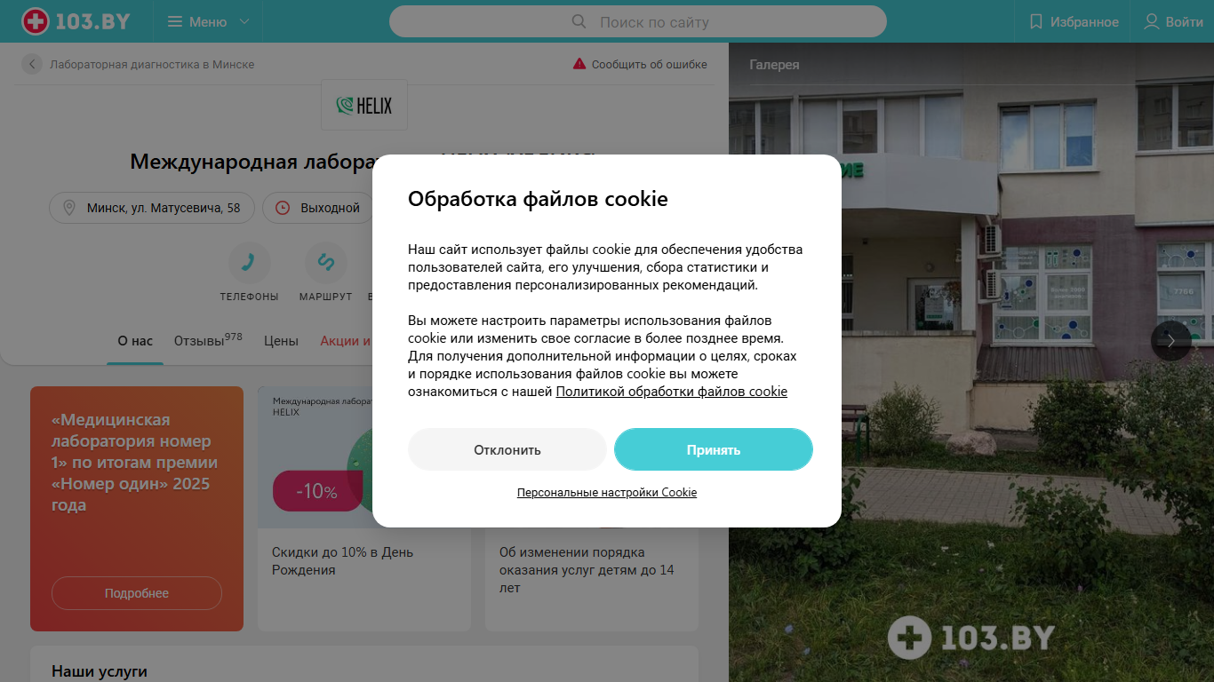Show next gallery photo with right arrow
This screenshot has height=682, width=1214.
click(1171, 340)
